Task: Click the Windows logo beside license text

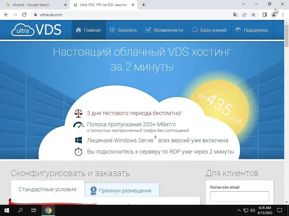Action: click(78, 140)
